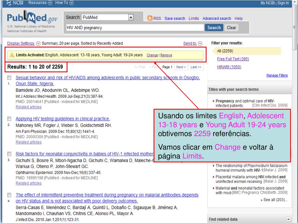Filter results by HINARI (1050)

coord(229,67)
